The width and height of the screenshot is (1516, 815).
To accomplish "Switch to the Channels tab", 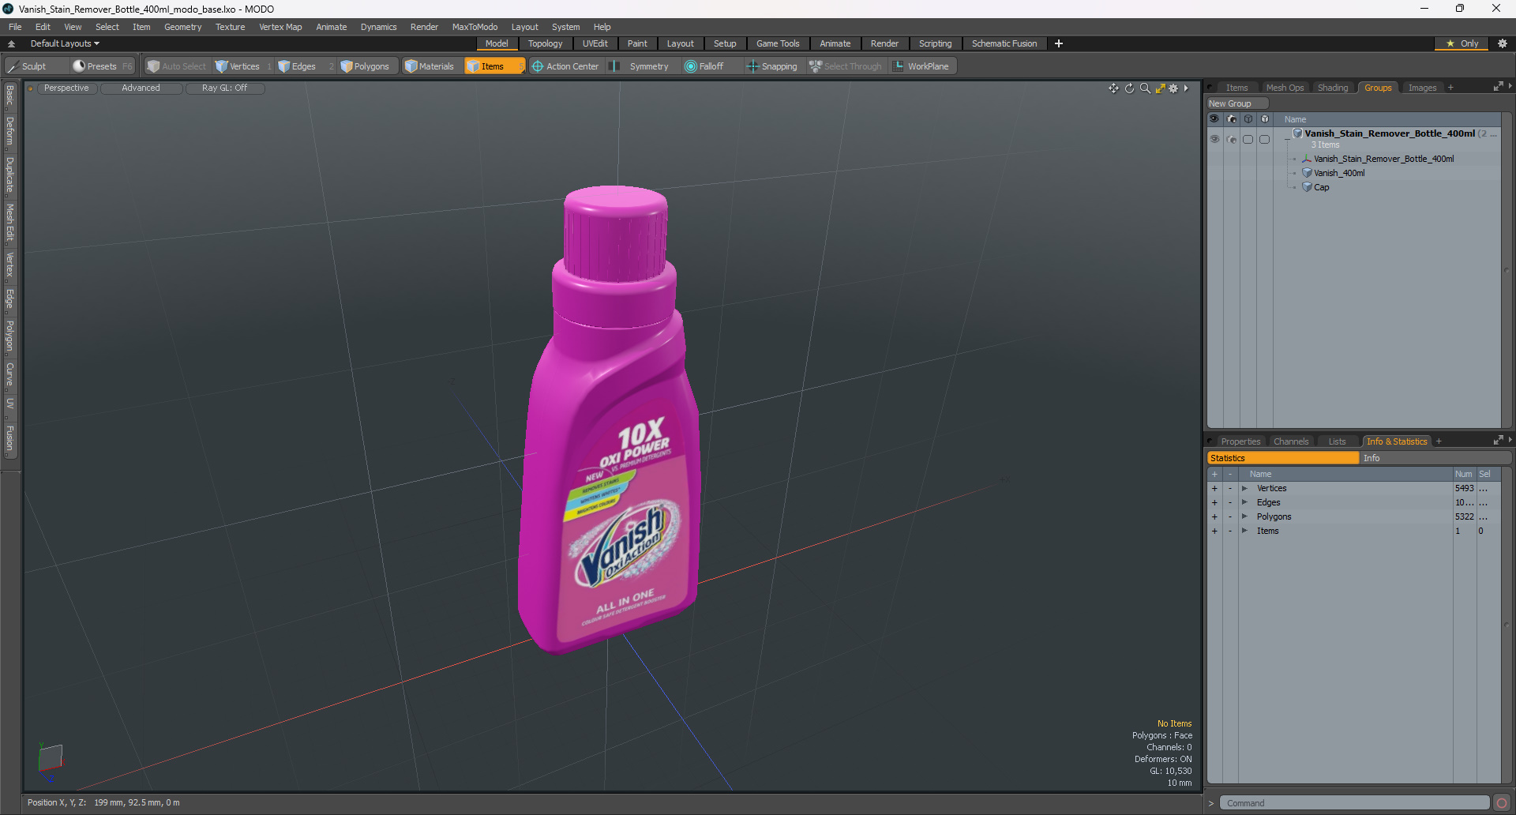I will pos(1291,441).
